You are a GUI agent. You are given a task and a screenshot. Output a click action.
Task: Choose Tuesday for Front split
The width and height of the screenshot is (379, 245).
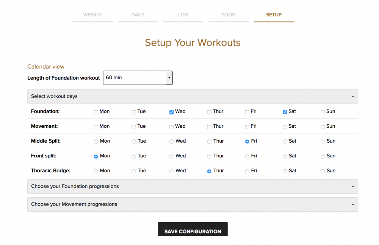coord(134,157)
